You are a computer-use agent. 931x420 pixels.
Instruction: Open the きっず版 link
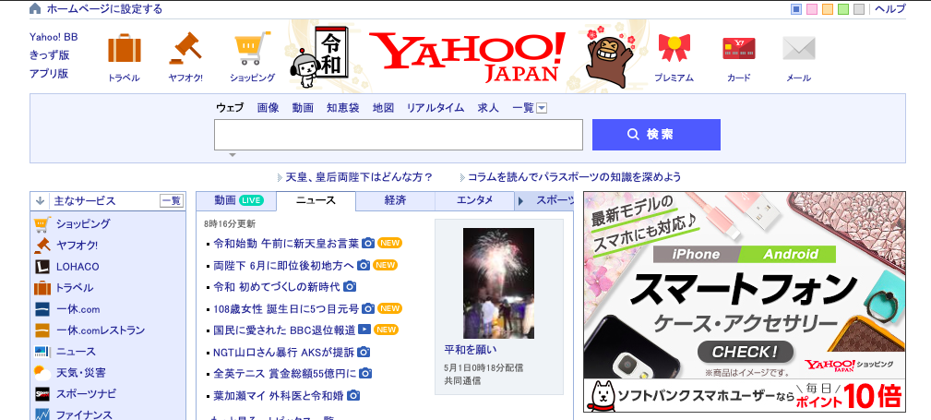pyautogui.click(x=50, y=55)
